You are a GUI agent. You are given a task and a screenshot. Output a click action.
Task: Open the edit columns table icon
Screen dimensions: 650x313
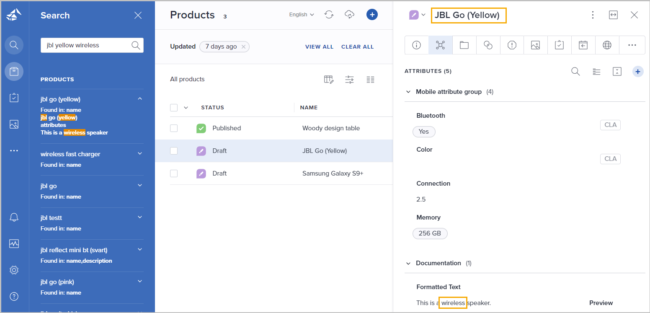coord(329,79)
